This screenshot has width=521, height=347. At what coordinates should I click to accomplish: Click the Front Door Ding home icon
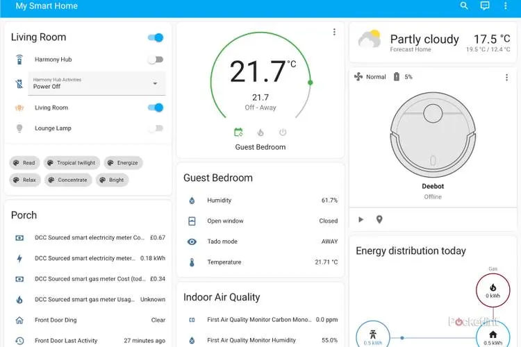click(x=19, y=320)
